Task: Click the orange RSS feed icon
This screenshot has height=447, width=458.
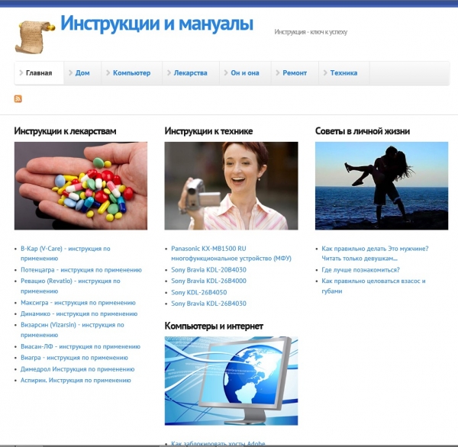Action: click(18, 98)
